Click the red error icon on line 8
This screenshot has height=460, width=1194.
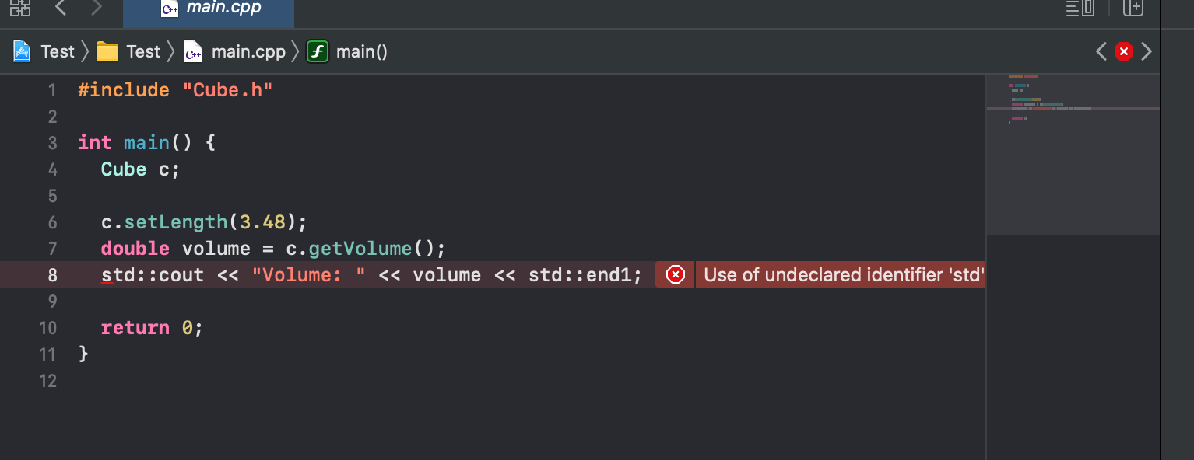[674, 274]
